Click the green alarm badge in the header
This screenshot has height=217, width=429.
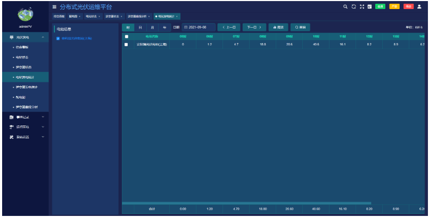pos(380,7)
